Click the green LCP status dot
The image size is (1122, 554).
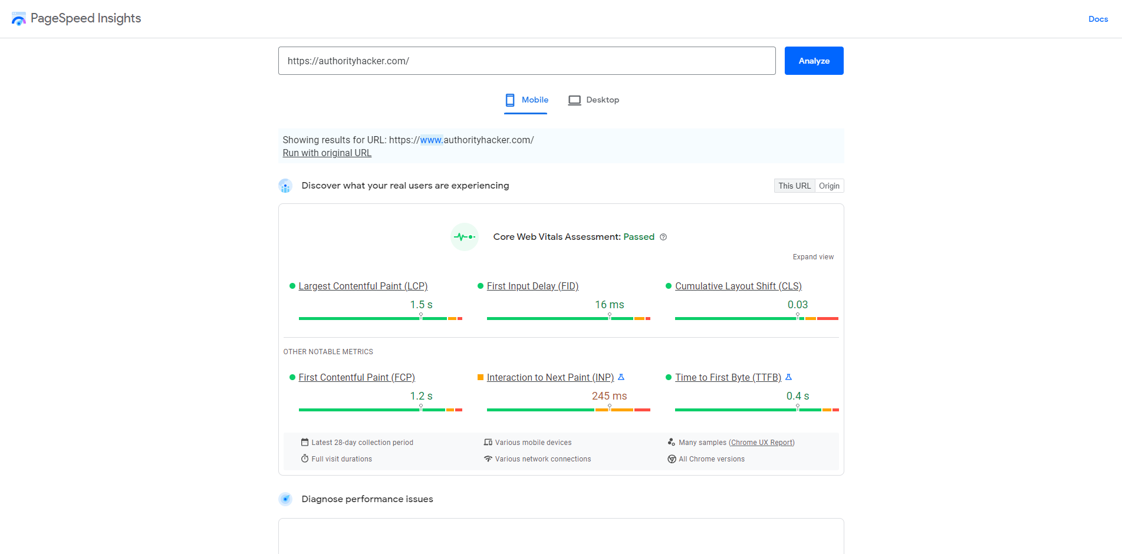[292, 286]
